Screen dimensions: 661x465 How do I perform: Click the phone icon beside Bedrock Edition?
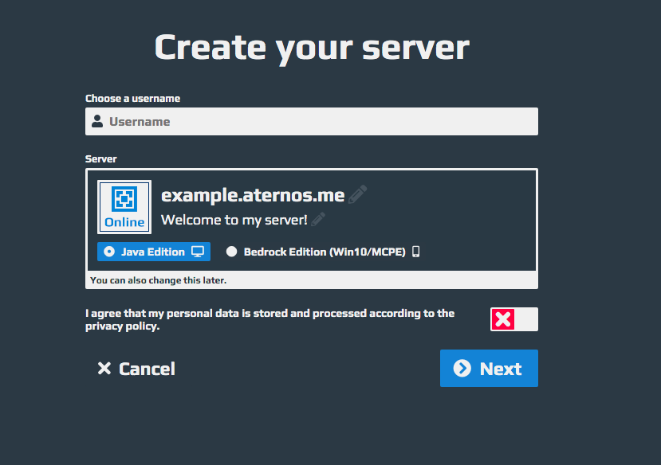415,252
